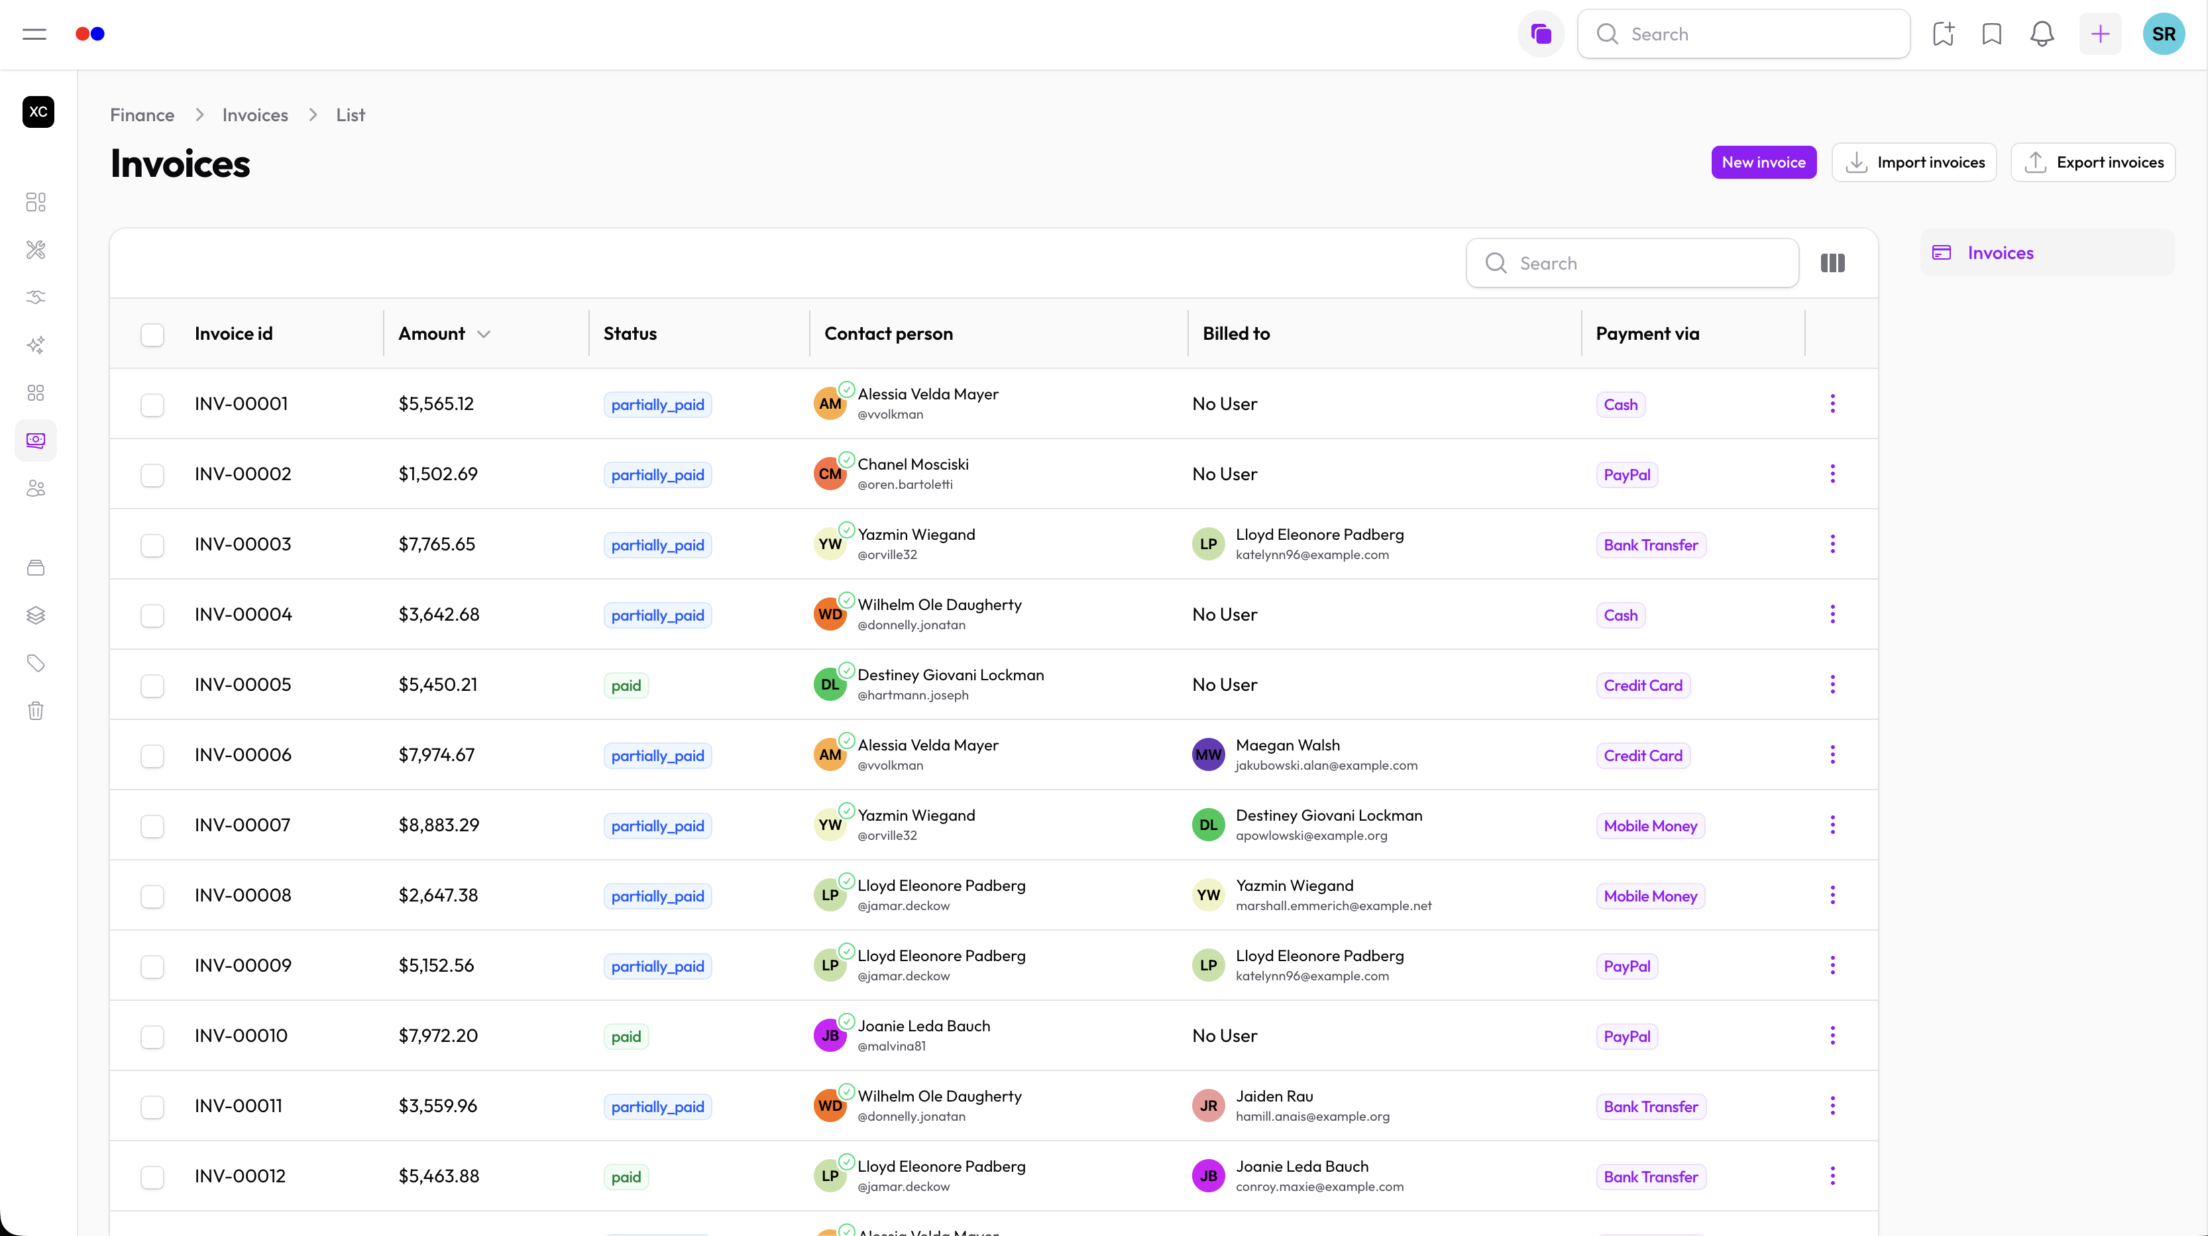Viewport: 2208px width, 1236px height.
Task: Open row actions menu for INV-00007
Action: pyautogui.click(x=1832, y=825)
